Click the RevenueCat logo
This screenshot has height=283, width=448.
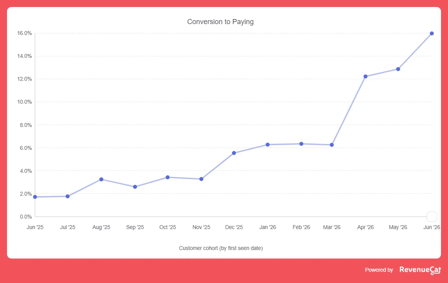(x=420, y=270)
